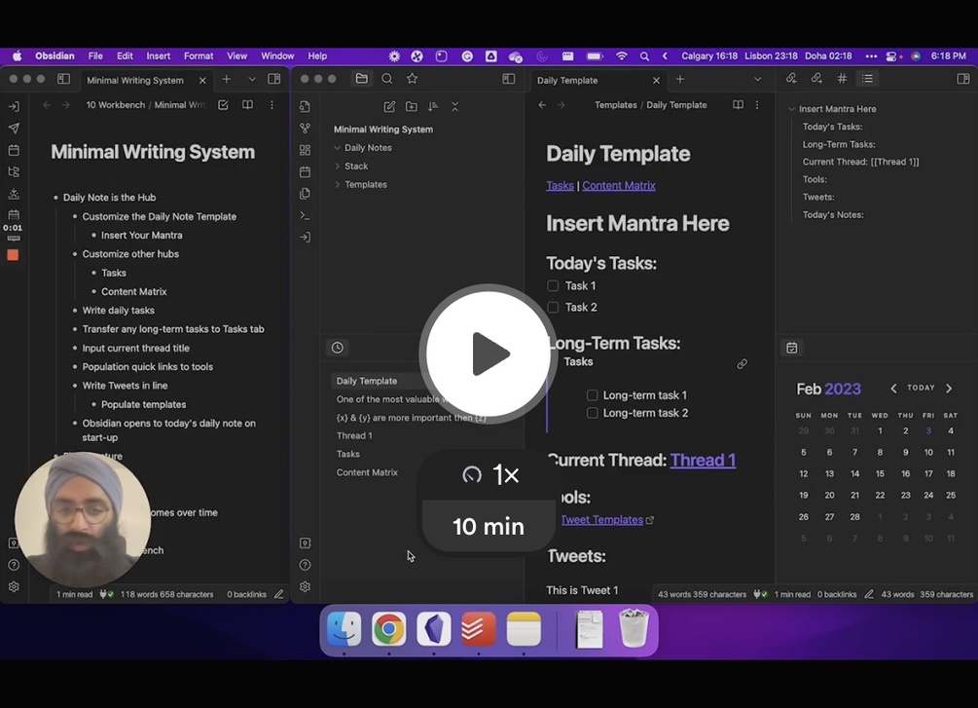Viewport: 978px width, 708px height.
Task: Toggle the sidebar icon right of star icon
Action: pos(509,79)
